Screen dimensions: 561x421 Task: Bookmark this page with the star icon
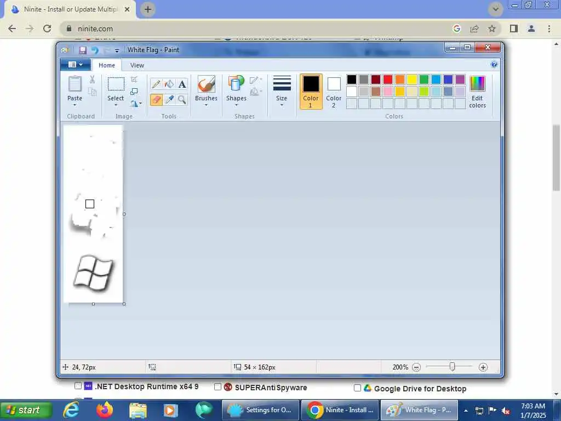pyautogui.click(x=492, y=29)
